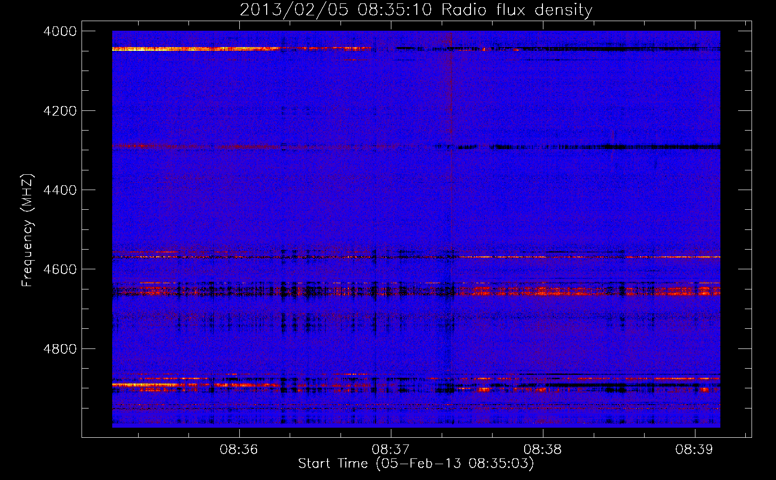Image resolution: width=776 pixels, height=480 pixels.
Task: Select the 4000 frequency tick label
Action: pyautogui.click(x=60, y=31)
